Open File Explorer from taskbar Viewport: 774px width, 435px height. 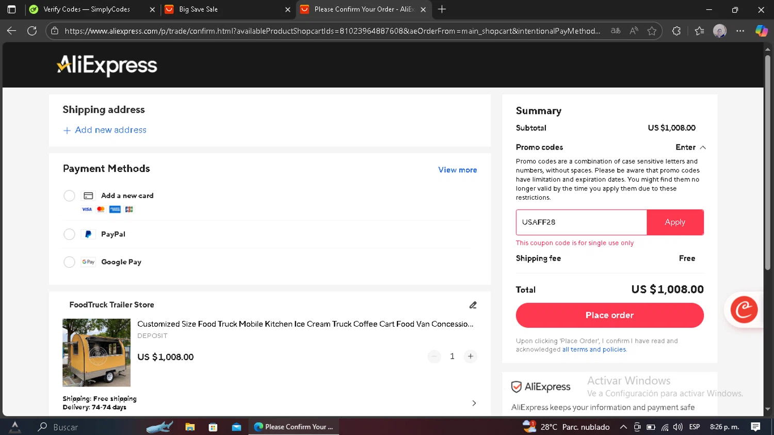190,427
